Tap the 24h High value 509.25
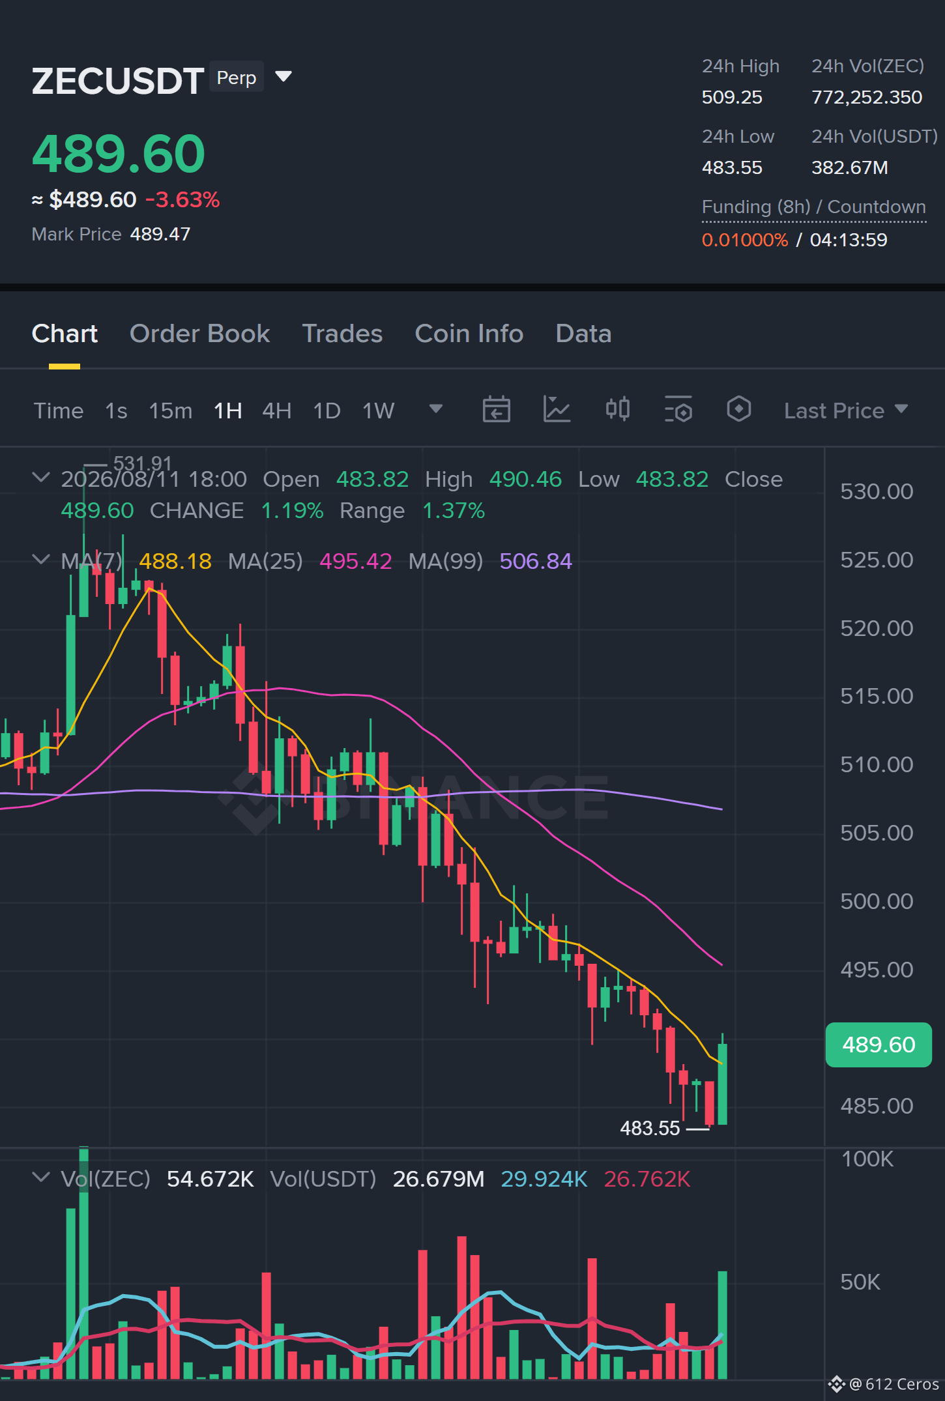This screenshot has height=1401, width=945. click(x=732, y=97)
